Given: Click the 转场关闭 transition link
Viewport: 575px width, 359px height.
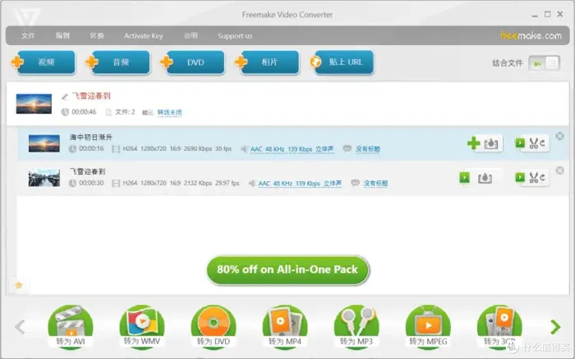Looking at the screenshot, I should 169,113.
